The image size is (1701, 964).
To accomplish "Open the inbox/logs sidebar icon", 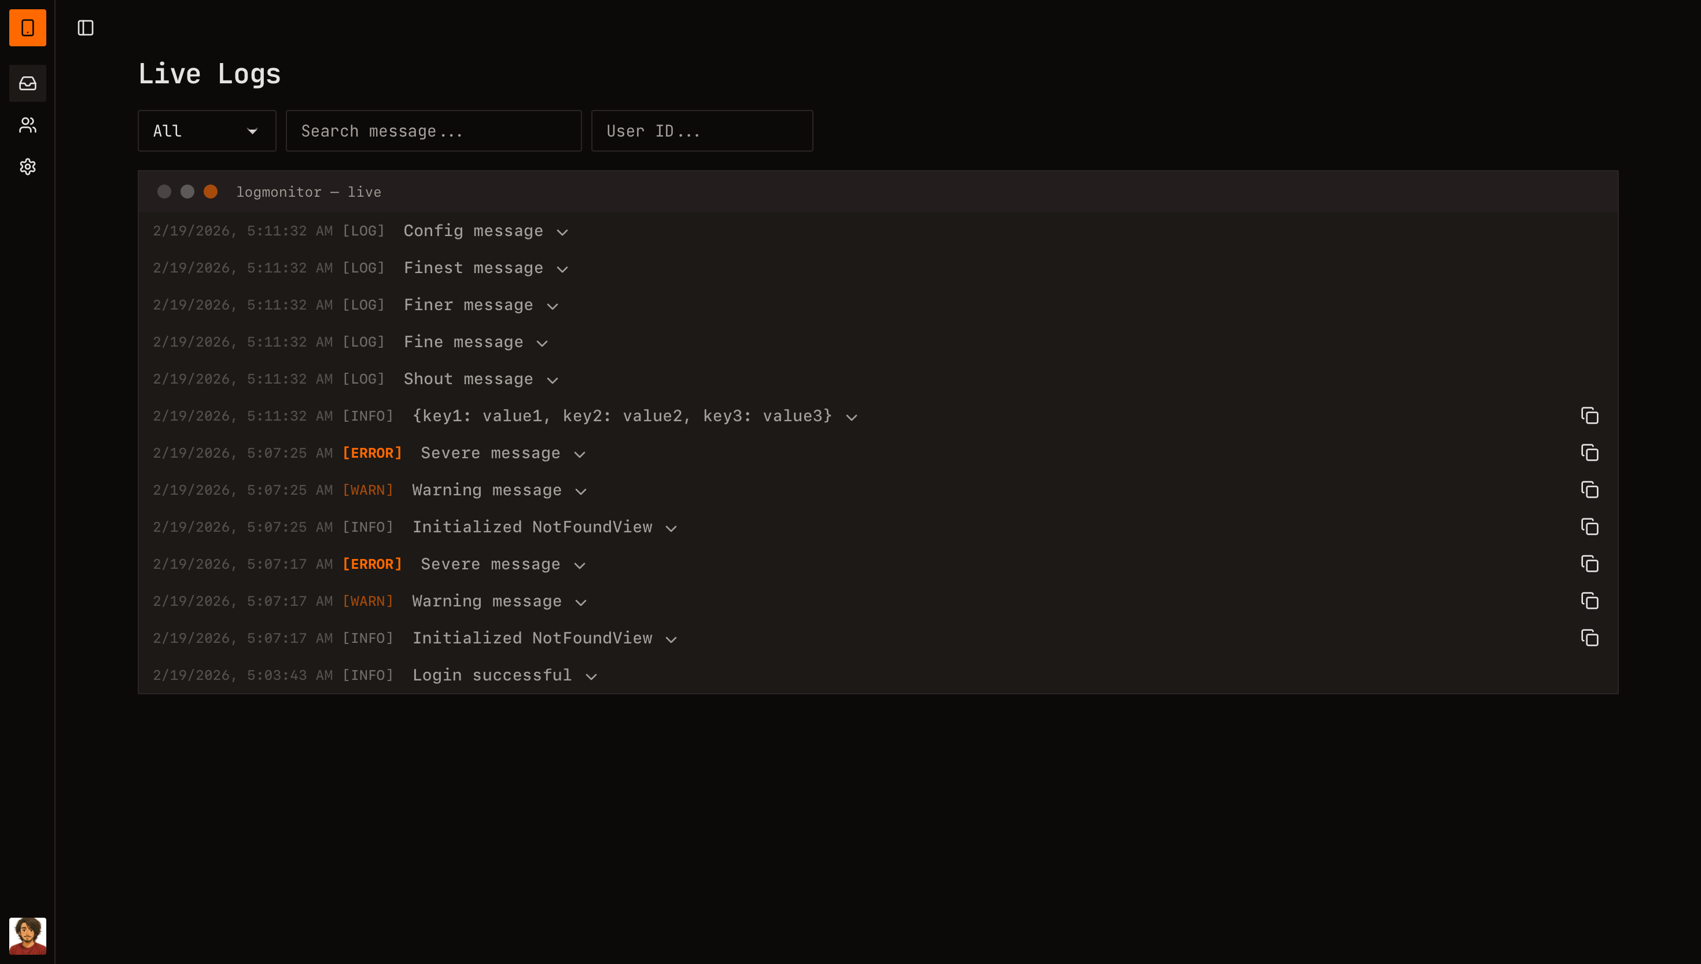I will (27, 83).
